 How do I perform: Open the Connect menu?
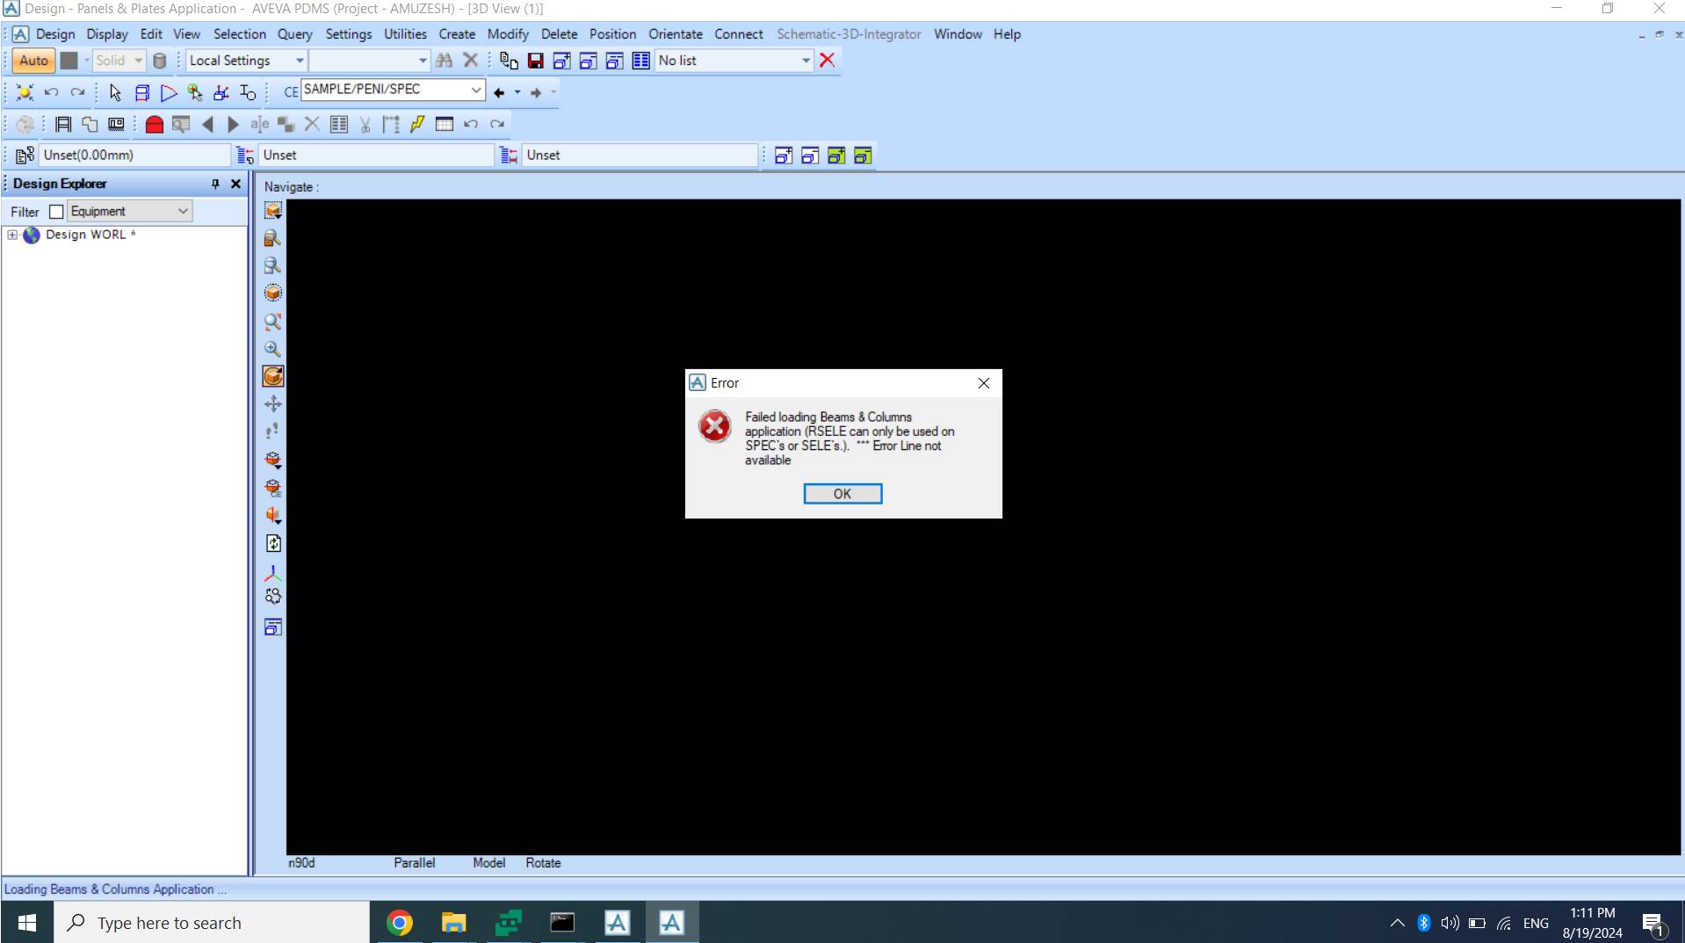coord(738,34)
